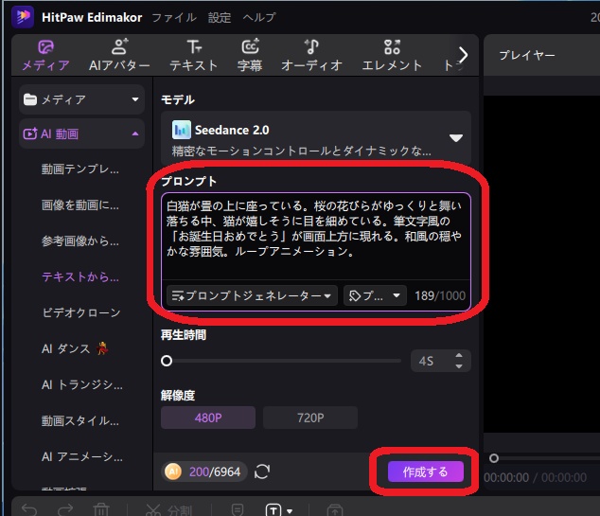
Task: Click the export icon in timeline toolbar
Action: 335,510
